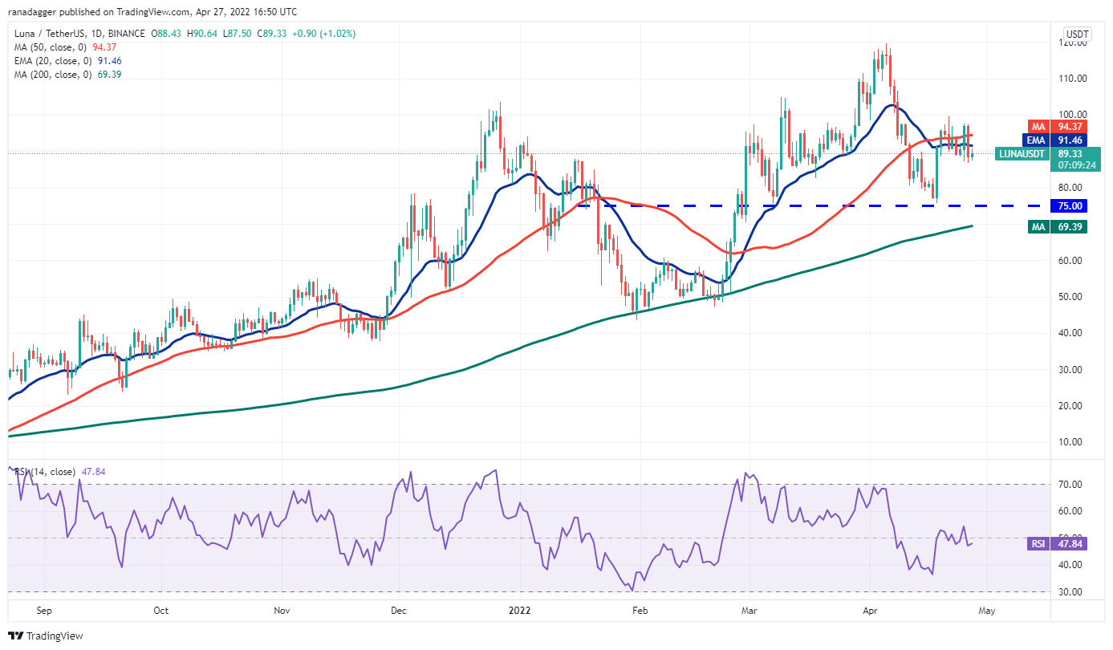The height and width of the screenshot is (650, 1113).
Task: Click the 2022 label on time axis
Action: pos(519,611)
